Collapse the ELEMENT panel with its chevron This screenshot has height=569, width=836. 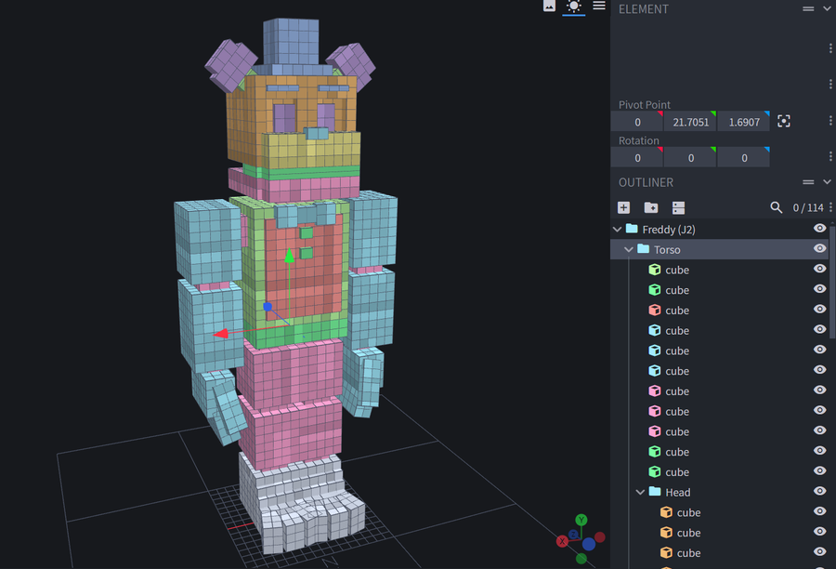pyautogui.click(x=827, y=8)
